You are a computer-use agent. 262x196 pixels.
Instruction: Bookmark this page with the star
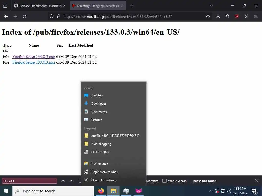(208, 16)
